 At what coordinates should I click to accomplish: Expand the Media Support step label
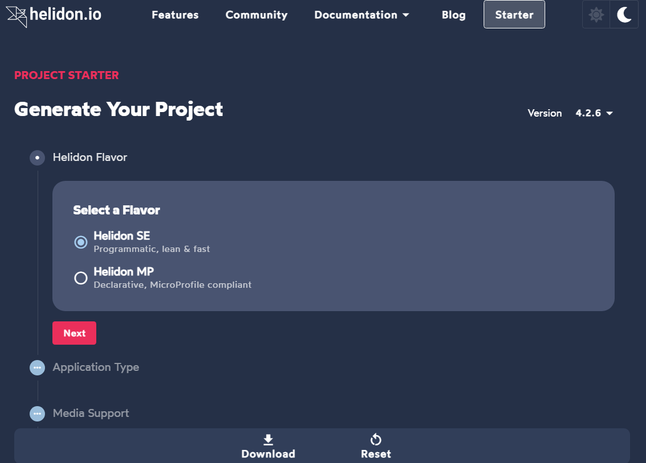click(x=91, y=414)
